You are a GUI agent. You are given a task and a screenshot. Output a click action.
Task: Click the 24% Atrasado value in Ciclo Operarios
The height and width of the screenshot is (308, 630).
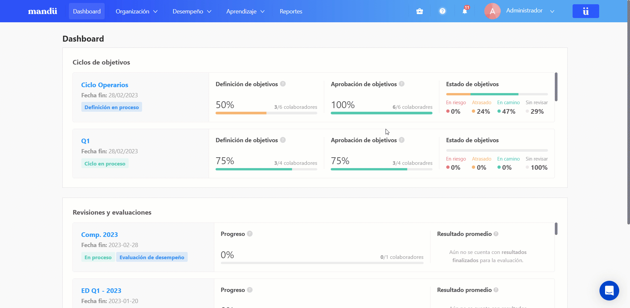coord(483,111)
